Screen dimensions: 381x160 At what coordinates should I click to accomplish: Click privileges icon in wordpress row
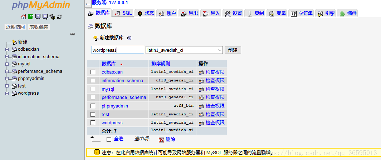pos(201,122)
